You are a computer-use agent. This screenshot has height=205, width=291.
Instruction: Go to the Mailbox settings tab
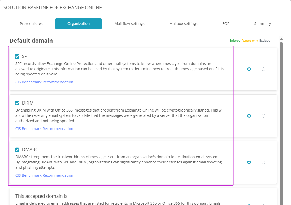pos(183,24)
